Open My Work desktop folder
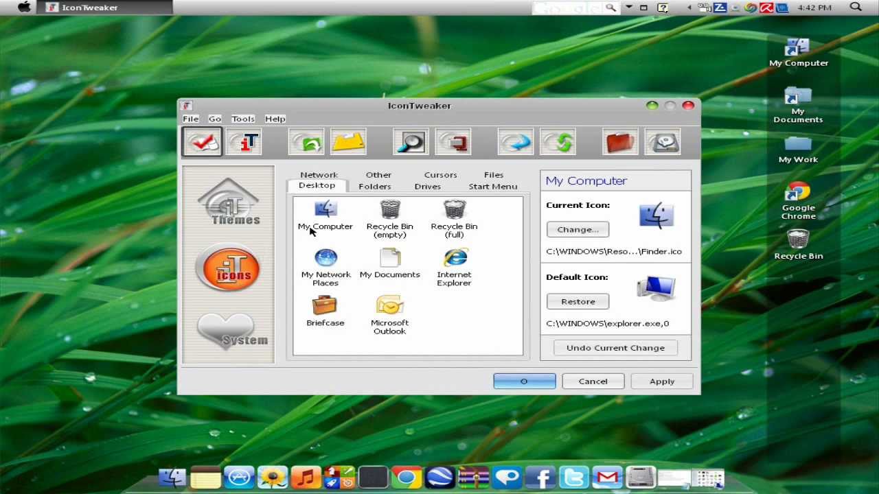The height and width of the screenshot is (494, 879). [x=798, y=150]
